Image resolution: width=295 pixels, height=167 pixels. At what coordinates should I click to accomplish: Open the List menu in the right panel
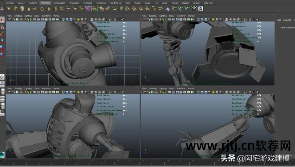pos(279,20)
